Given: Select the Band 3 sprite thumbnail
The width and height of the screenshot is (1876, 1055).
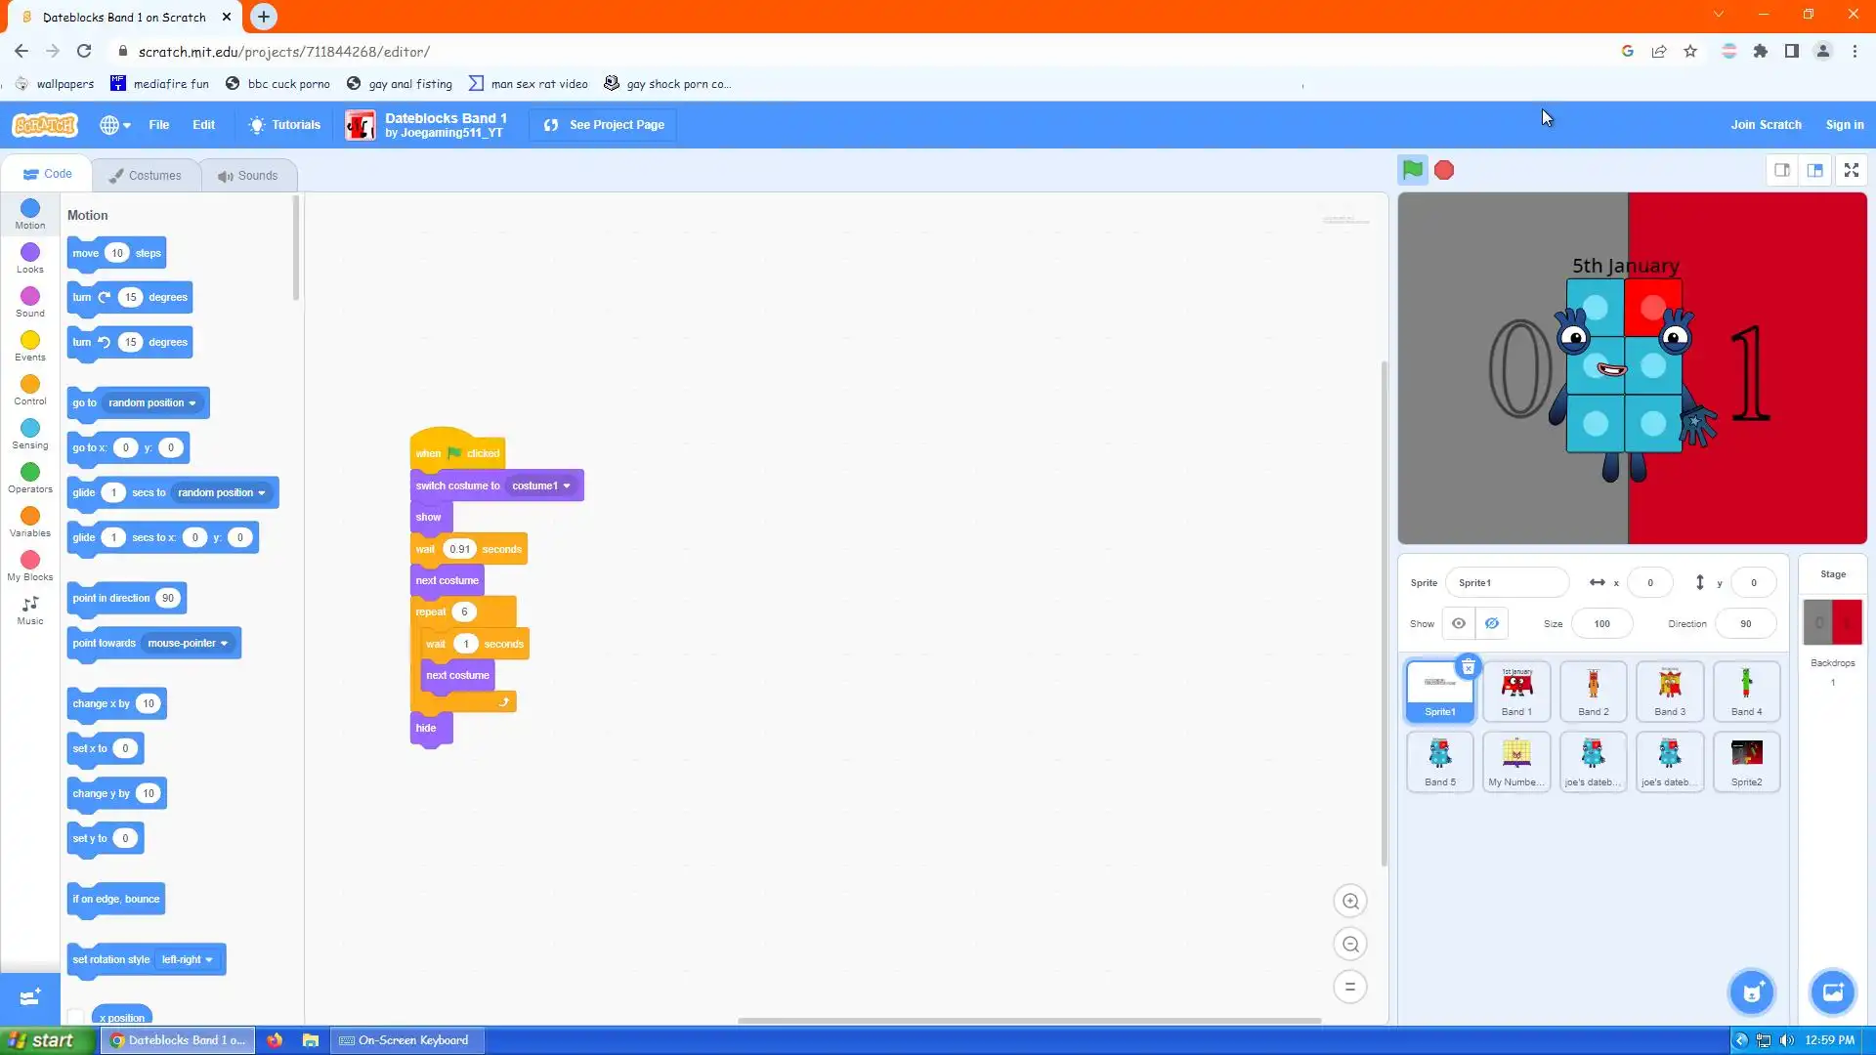Looking at the screenshot, I should tap(1669, 691).
